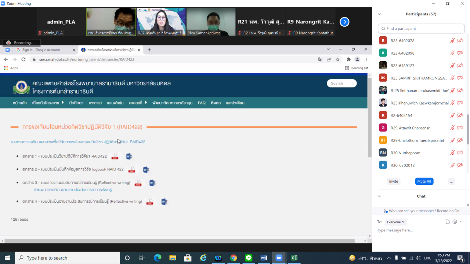Image resolution: width=470 pixels, height=264 pixels.
Task: Open Excel from the taskbar
Action: tap(294, 258)
